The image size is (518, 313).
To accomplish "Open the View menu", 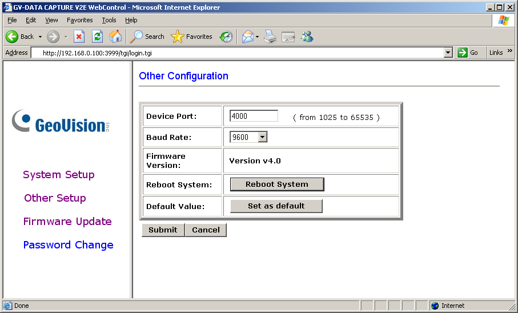I will [x=51, y=20].
